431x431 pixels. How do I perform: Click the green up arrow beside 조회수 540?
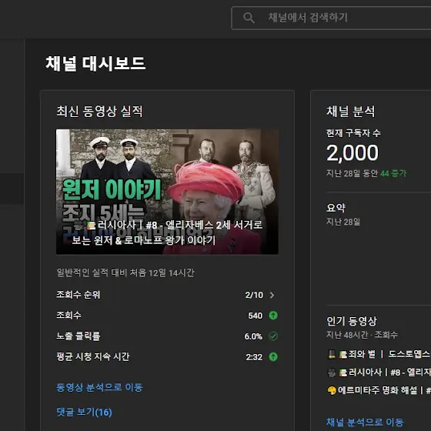pyautogui.click(x=273, y=316)
